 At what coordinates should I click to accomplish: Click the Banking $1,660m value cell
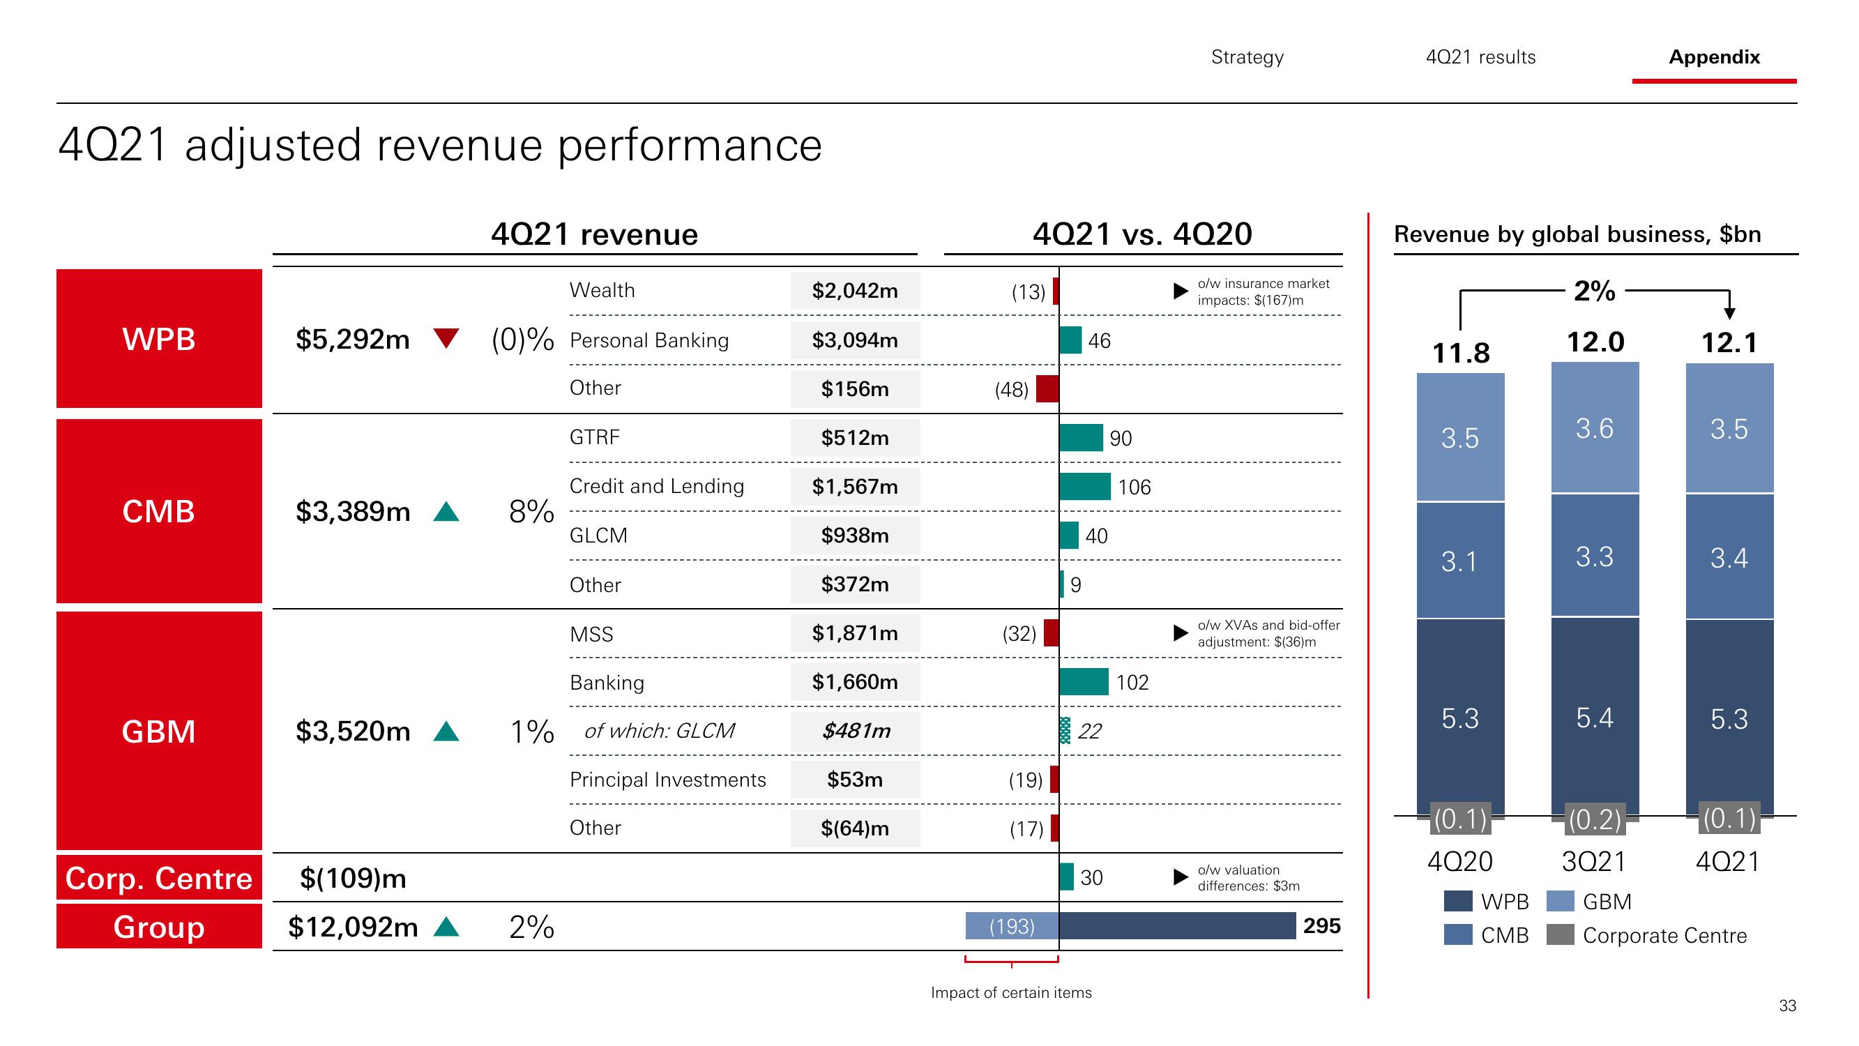coord(855,681)
